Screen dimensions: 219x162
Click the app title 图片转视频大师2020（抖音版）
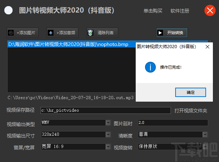pos(67,10)
